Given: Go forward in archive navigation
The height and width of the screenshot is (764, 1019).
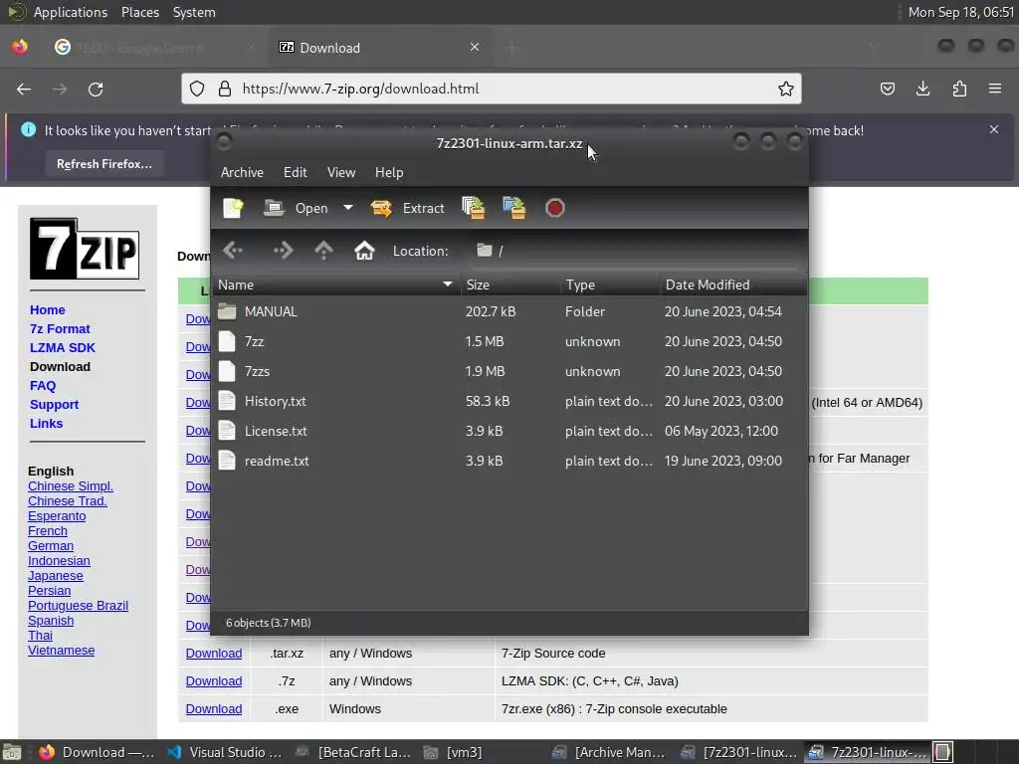Looking at the screenshot, I should 282,251.
